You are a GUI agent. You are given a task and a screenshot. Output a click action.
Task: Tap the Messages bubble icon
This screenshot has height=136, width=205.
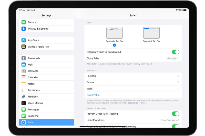click(24, 109)
